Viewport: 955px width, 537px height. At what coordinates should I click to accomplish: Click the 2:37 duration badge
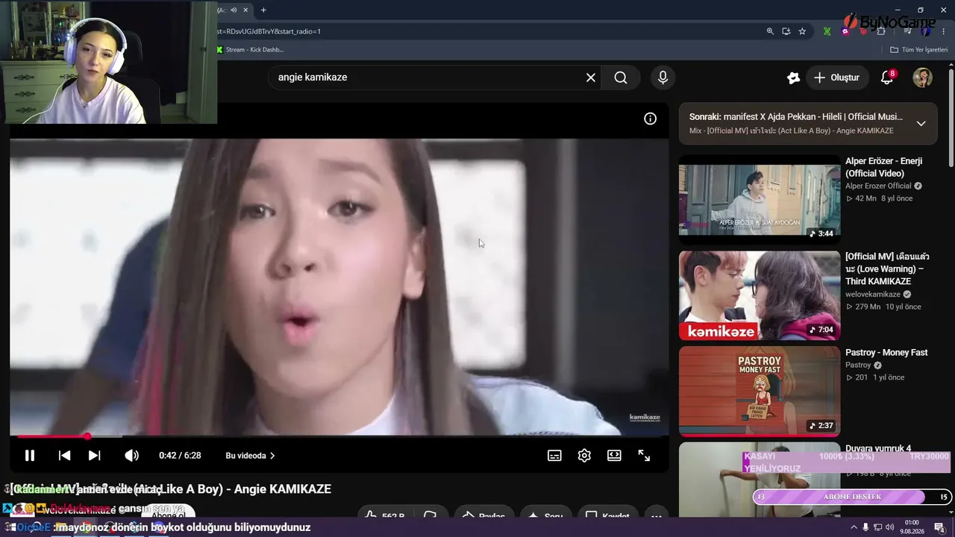[x=821, y=425]
